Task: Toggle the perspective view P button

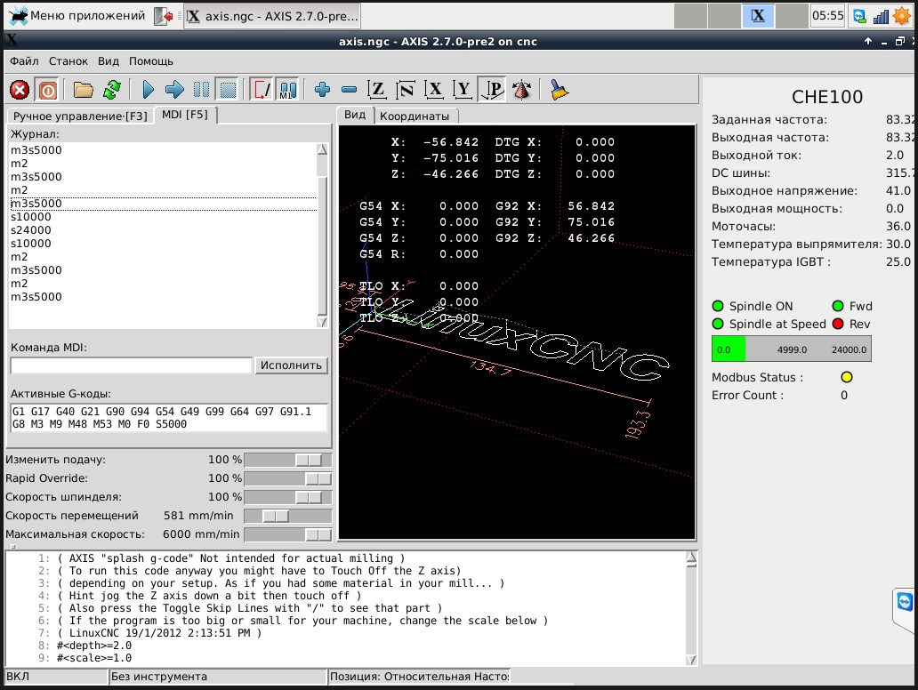Action: point(492,90)
